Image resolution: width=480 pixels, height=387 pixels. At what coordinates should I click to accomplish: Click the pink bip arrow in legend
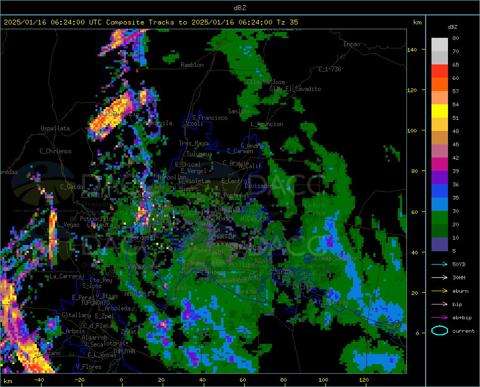point(439,304)
